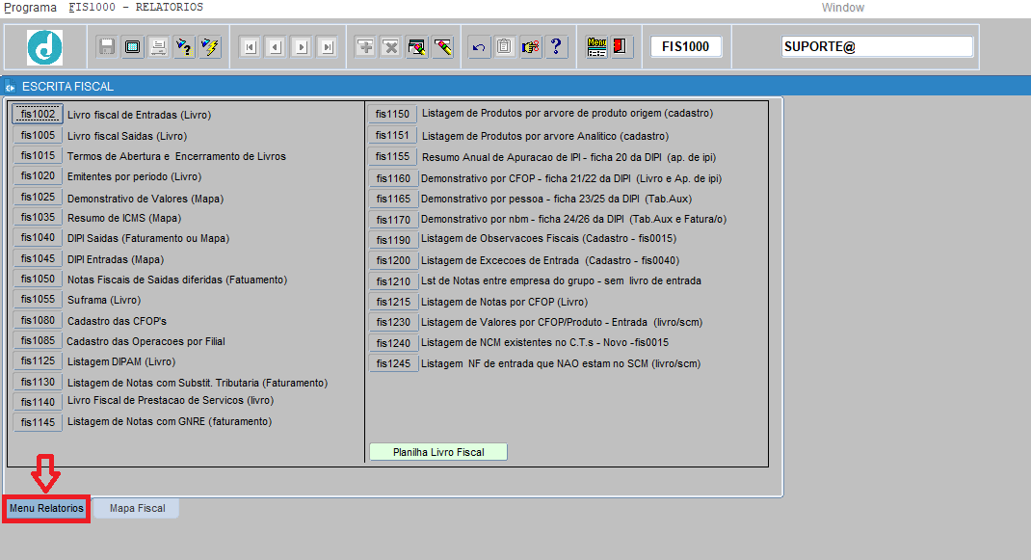Screen dimensions: 1031x560
Task: Click the floppy disk Save icon
Action: 107,46
